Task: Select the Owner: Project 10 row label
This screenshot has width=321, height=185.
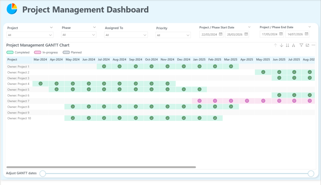Action: pos(19,118)
